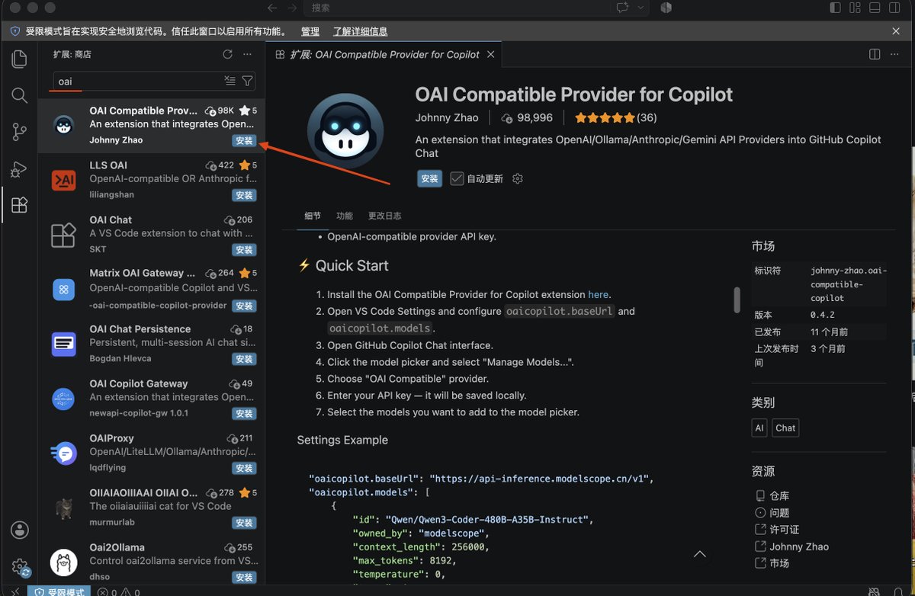Open the OAI Chat Persistence list entry
Viewport: 915px width, 596px height.
(152, 344)
